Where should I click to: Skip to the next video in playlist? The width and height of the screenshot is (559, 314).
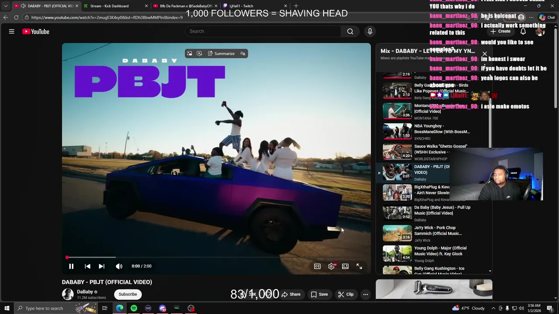[x=101, y=266]
